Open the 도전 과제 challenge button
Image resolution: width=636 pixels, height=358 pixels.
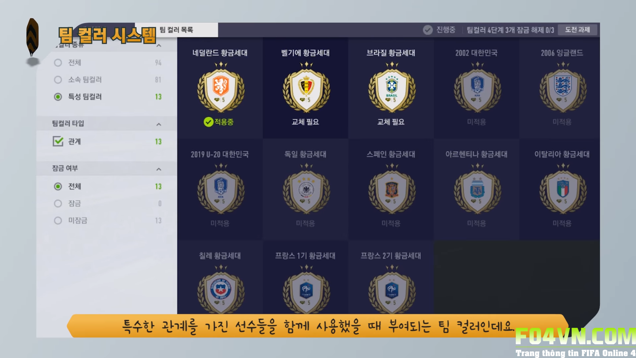(x=577, y=30)
